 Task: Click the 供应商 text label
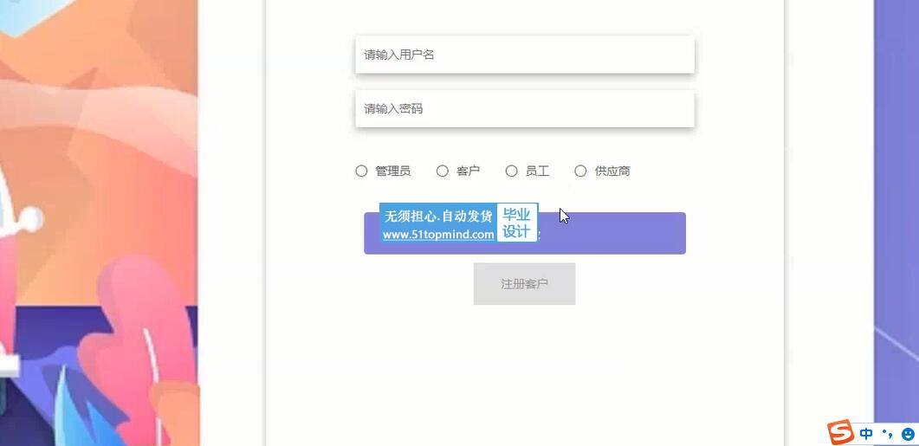612,171
